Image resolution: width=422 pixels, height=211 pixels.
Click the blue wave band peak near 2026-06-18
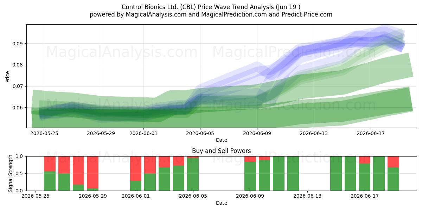click(385, 35)
